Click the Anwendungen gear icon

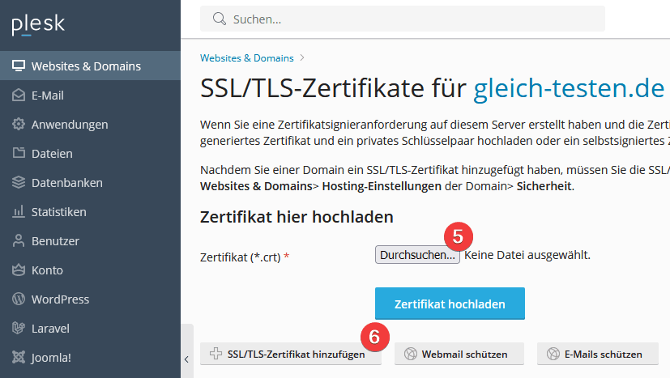19,125
